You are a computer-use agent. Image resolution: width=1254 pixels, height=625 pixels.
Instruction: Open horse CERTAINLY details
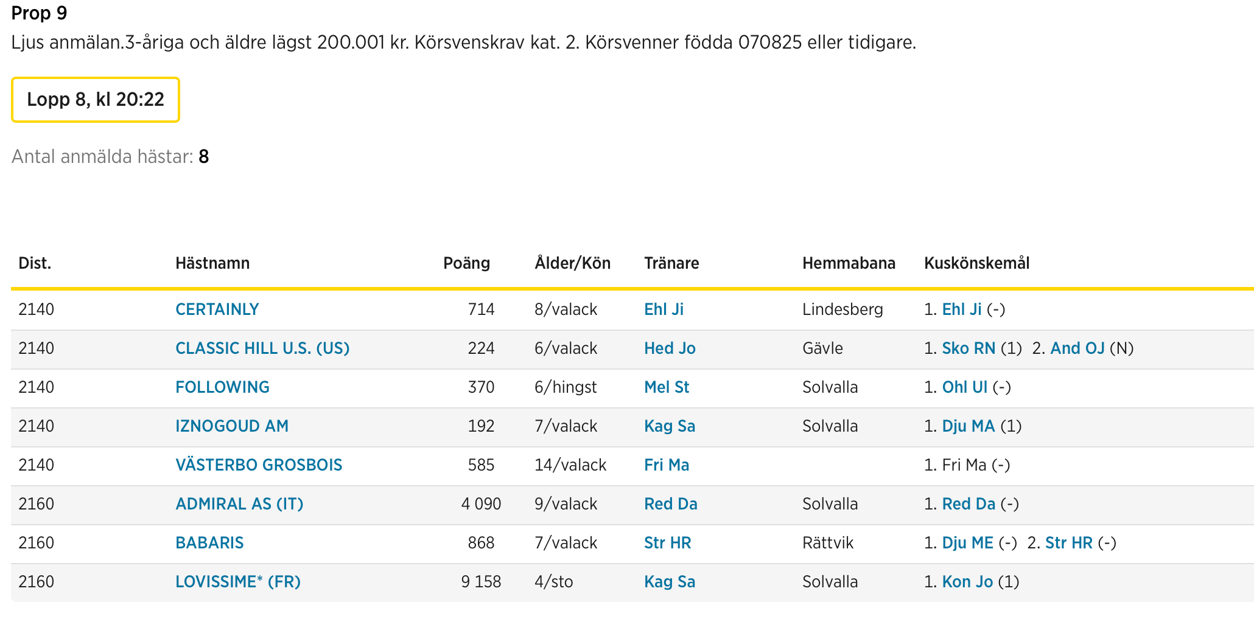click(217, 309)
